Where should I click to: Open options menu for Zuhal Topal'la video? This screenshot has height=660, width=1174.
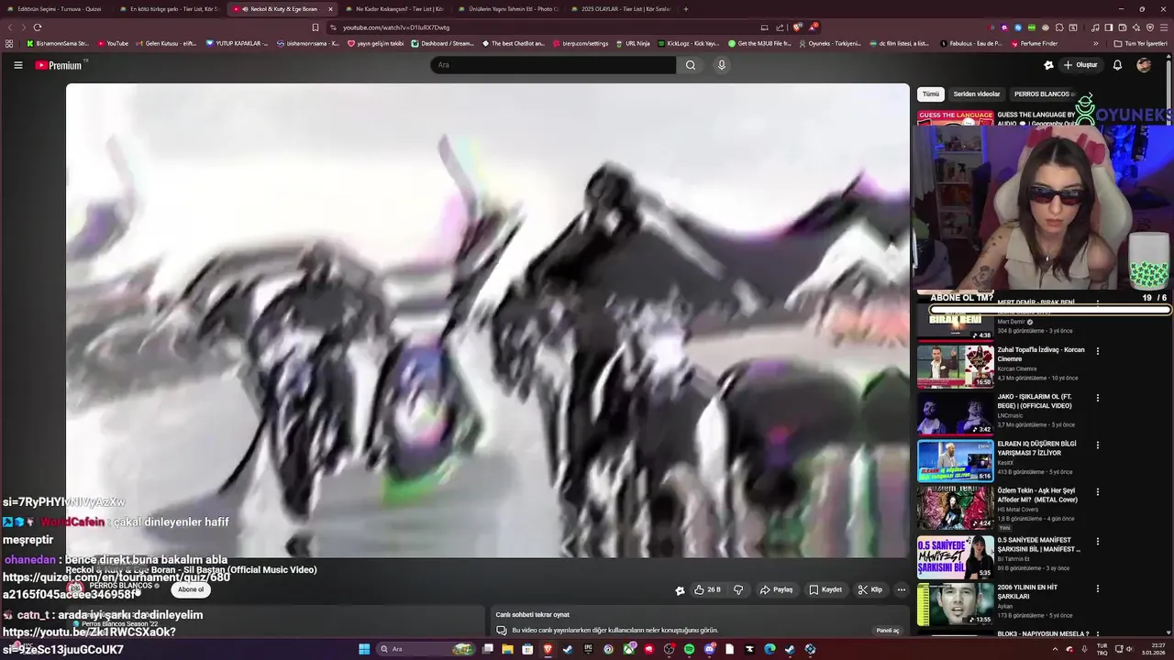(x=1097, y=351)
